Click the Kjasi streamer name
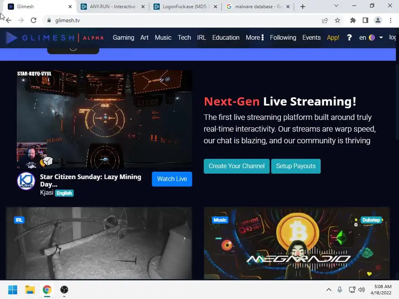 [47, 192]
